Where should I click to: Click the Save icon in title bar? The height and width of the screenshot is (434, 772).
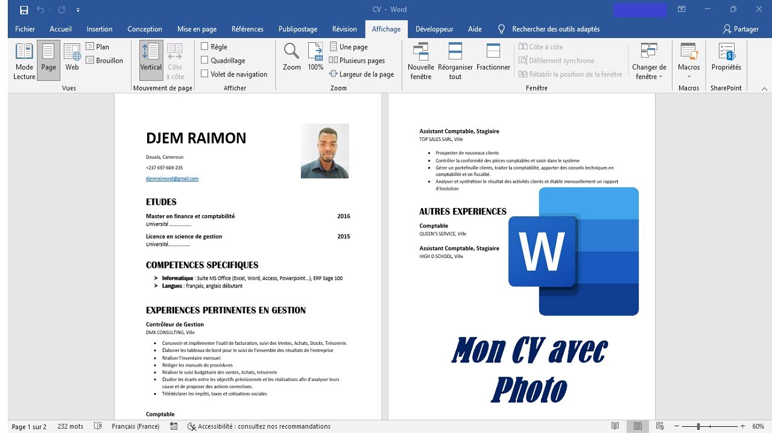point(24,10)
